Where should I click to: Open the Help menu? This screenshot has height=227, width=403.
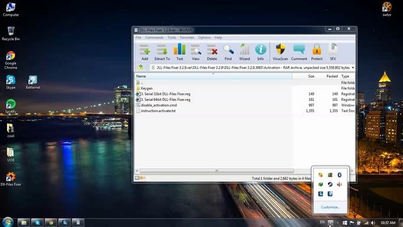coord(219,37)
